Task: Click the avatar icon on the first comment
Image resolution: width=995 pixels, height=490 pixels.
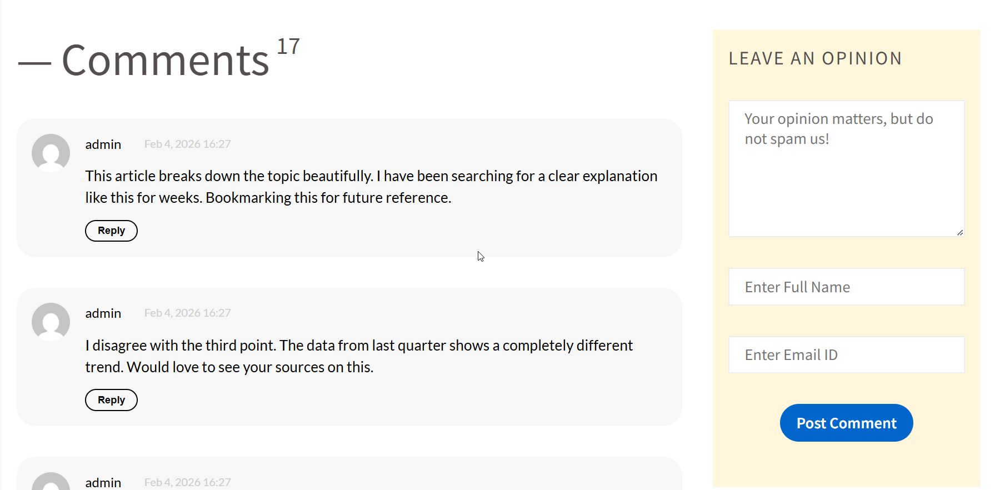Action: click(51, 153)
